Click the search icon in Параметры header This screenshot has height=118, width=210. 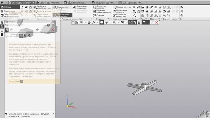(x=54, y=22)
